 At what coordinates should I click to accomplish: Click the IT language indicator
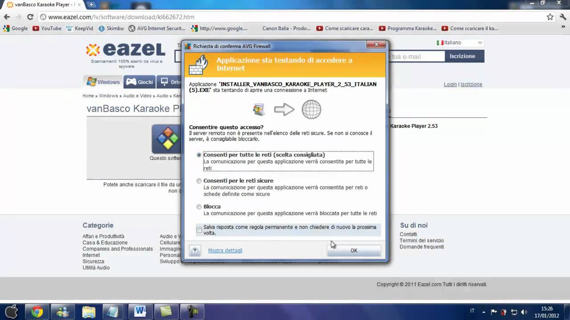coord(472,311)
